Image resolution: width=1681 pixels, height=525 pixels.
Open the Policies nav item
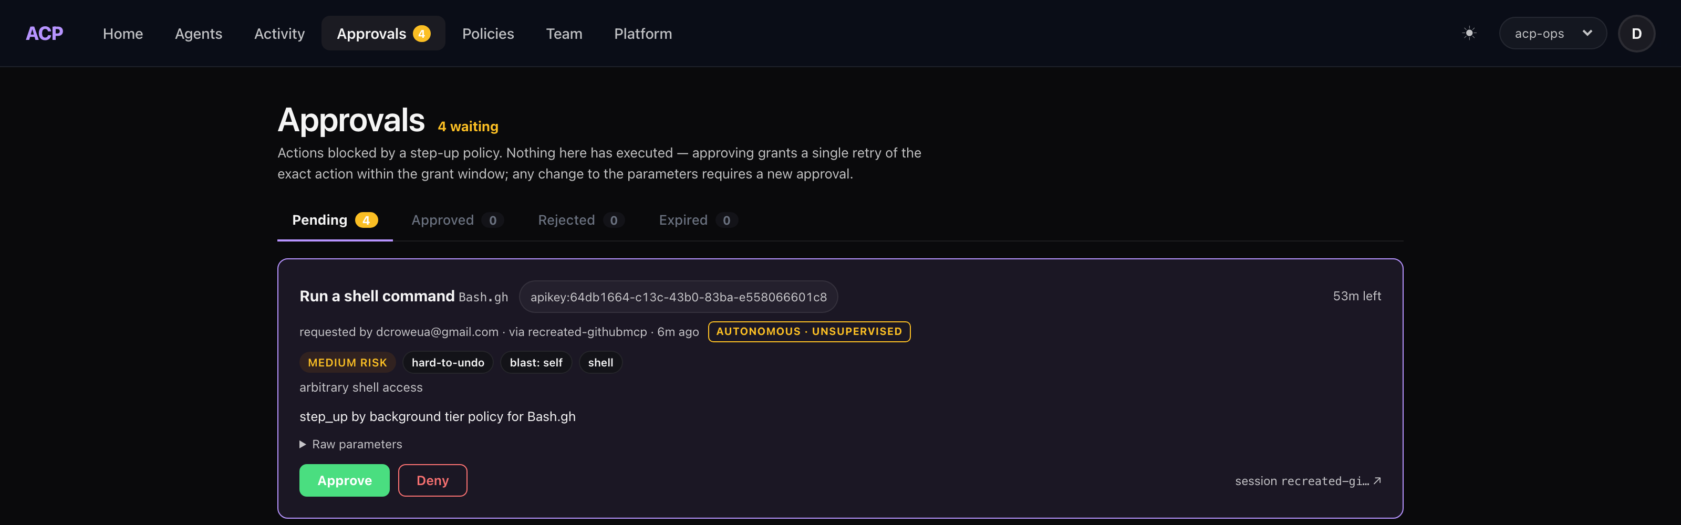coord(488,33)
